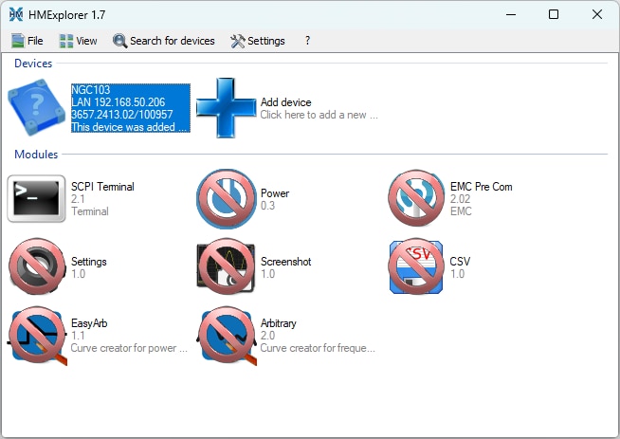Viewport: 620px width, 439px height.
Task: Click 'Curve creator for freque...' description
Action: pyautogui.click(x=318, y=348)
